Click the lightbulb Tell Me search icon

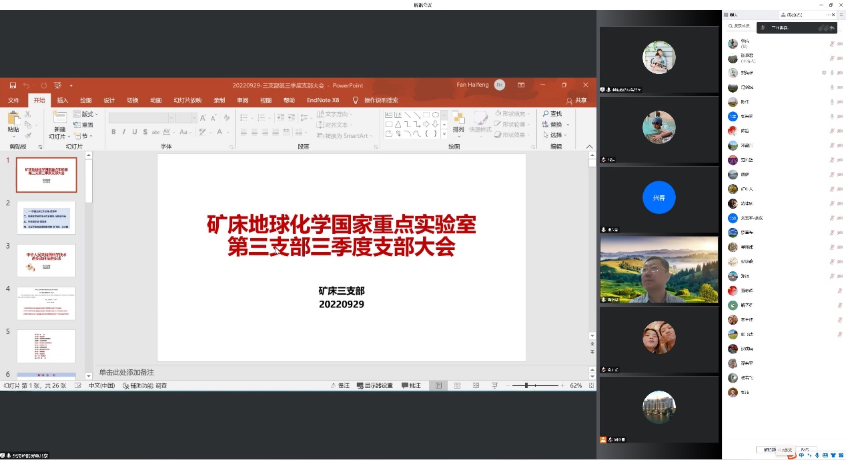356,100
